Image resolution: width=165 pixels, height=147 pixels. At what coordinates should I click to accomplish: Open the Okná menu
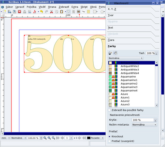point(93,7)
